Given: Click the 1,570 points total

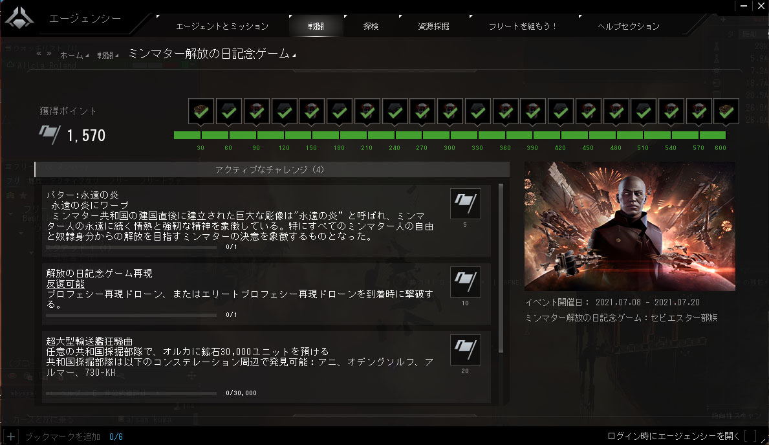Looking at the screenshot, I should 86,135.
